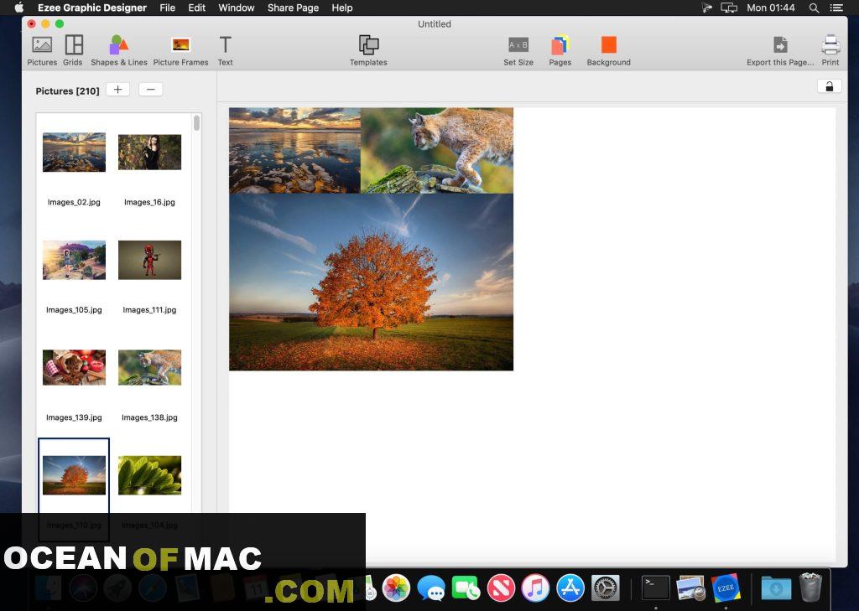This screenshot has height=611, width=859.
Task: Open Picture Frames tool
Action: pyautogui.click(x=181, y=50)
